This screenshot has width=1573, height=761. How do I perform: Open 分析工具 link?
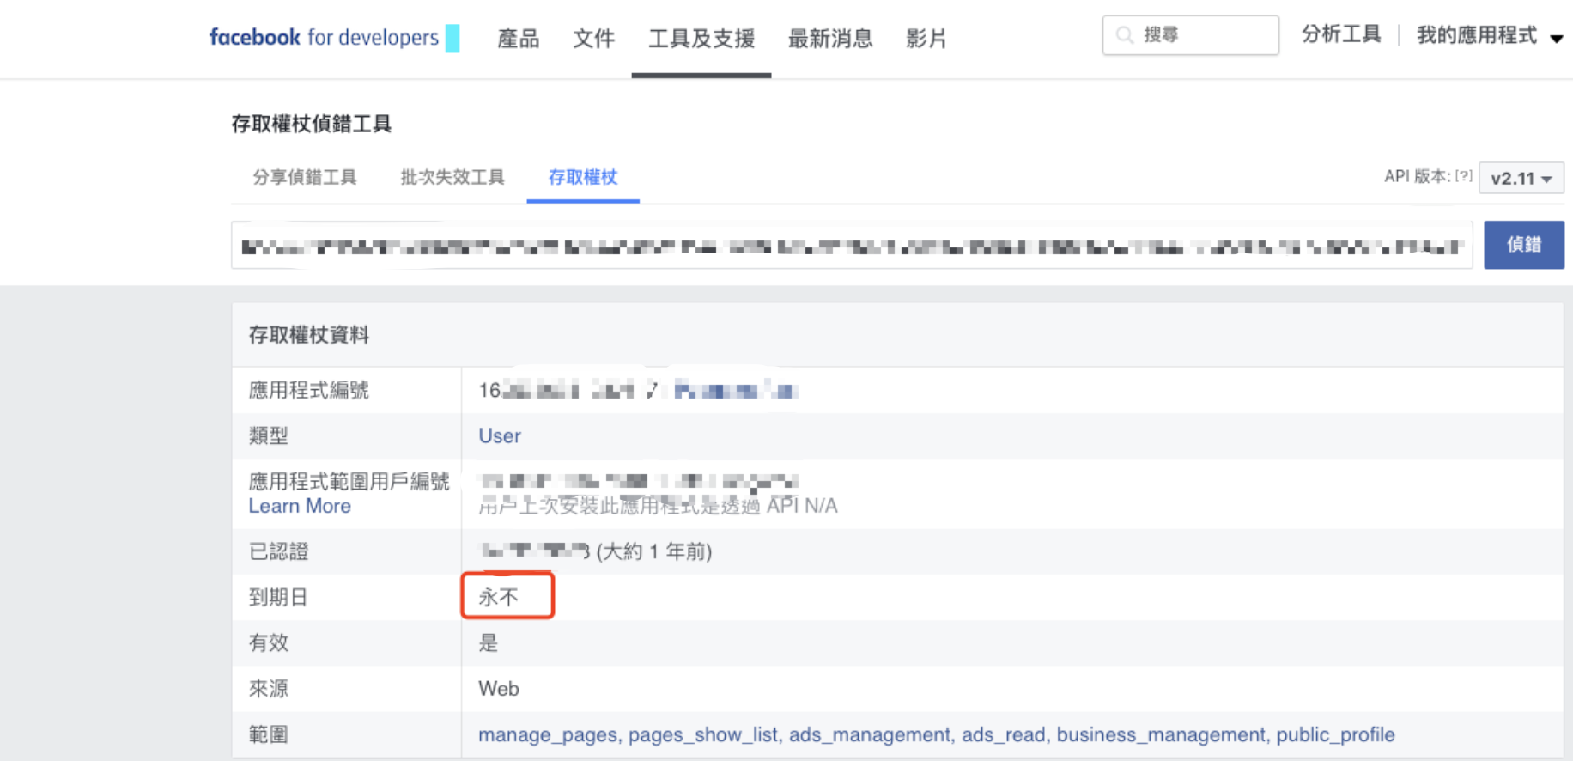tap(1341, 34)
